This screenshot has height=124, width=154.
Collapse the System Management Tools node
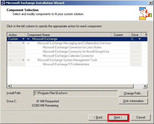[x=28, y=60]
